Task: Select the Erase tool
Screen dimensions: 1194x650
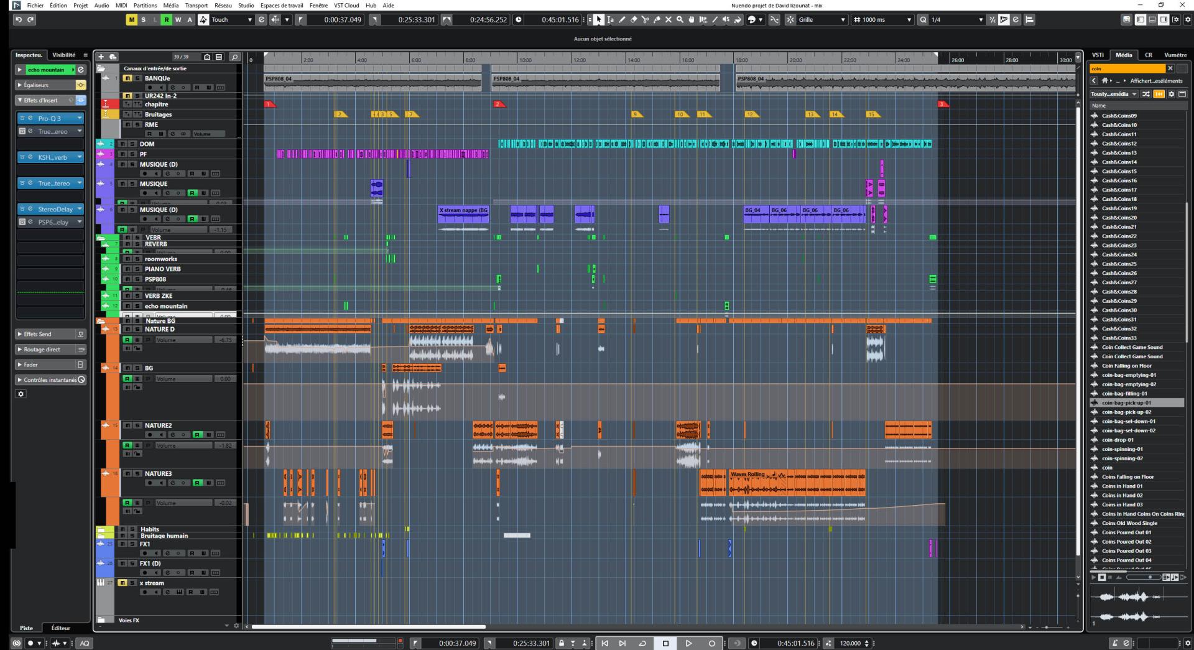Action: [x=634, y=20]
